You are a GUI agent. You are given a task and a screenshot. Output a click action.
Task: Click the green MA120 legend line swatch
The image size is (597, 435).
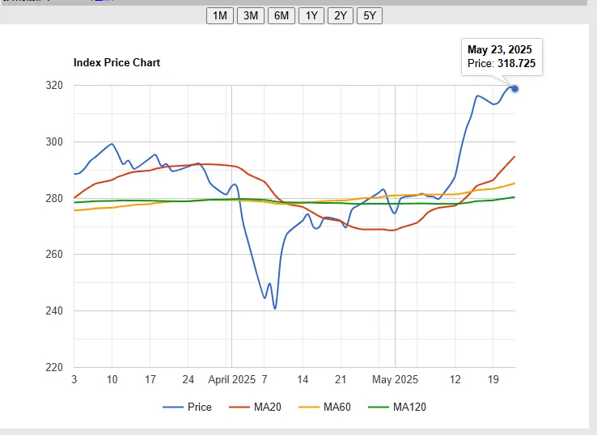coord(379,408)
